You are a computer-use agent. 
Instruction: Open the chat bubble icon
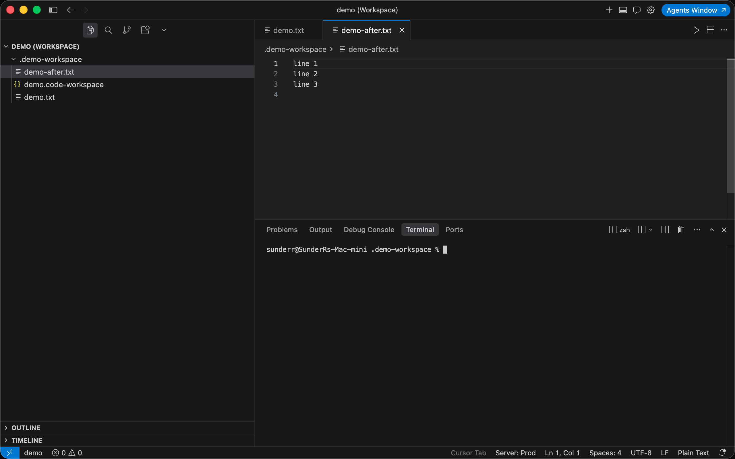pyautogui.click(x=637, y=10)
